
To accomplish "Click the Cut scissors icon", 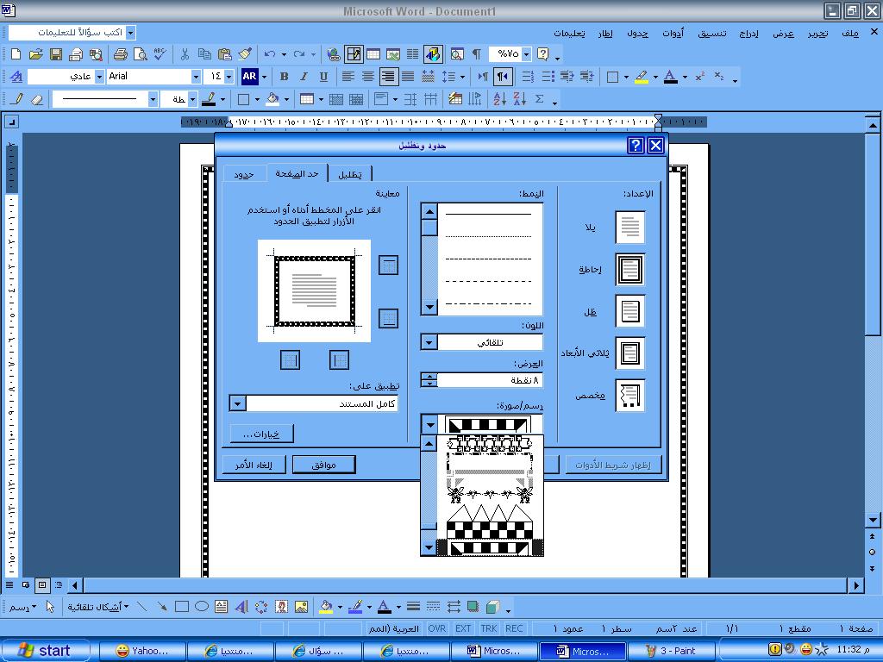I will tap(185, 54).
